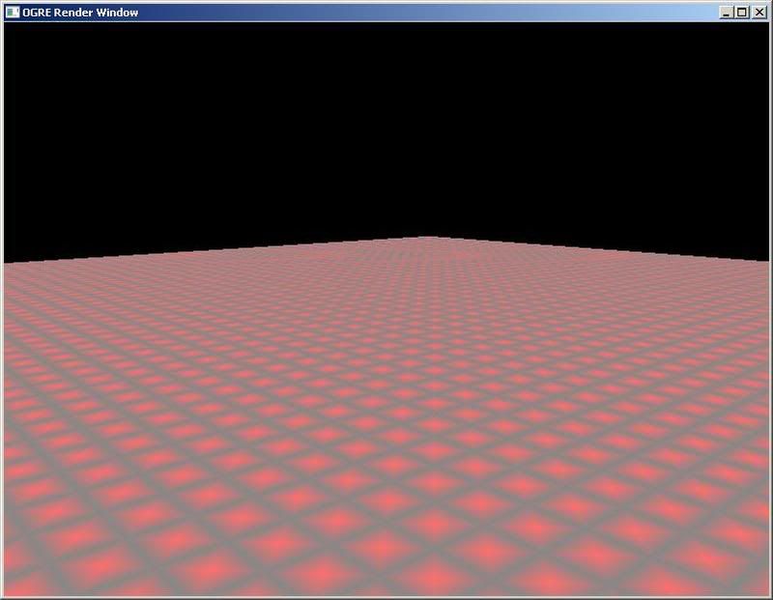Click the "OGRE Render Window" title text
This screenshot has width=773, height=600.
(x=80, y=13)
